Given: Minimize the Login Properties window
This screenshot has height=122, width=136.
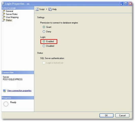Looking at the screenshot, I should coord(121,4).
